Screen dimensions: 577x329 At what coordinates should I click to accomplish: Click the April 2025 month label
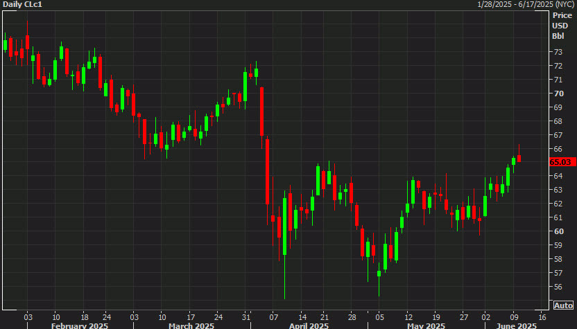(309, 326)
